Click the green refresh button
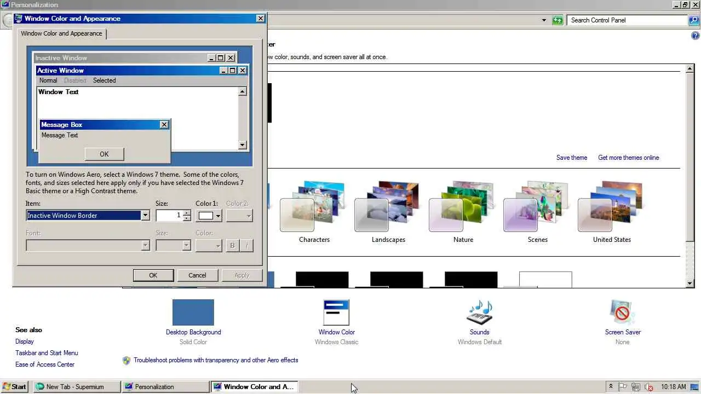Viewport: 701px width, 394px height. (558, 20)
